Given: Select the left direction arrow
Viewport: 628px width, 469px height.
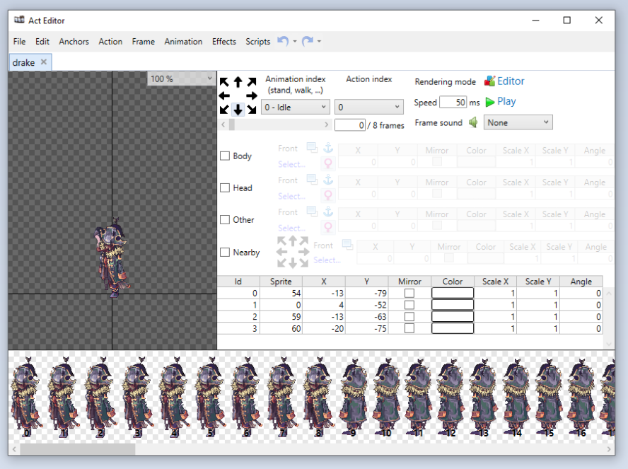Looking at the screenshot, I should [x=224, y=95].
